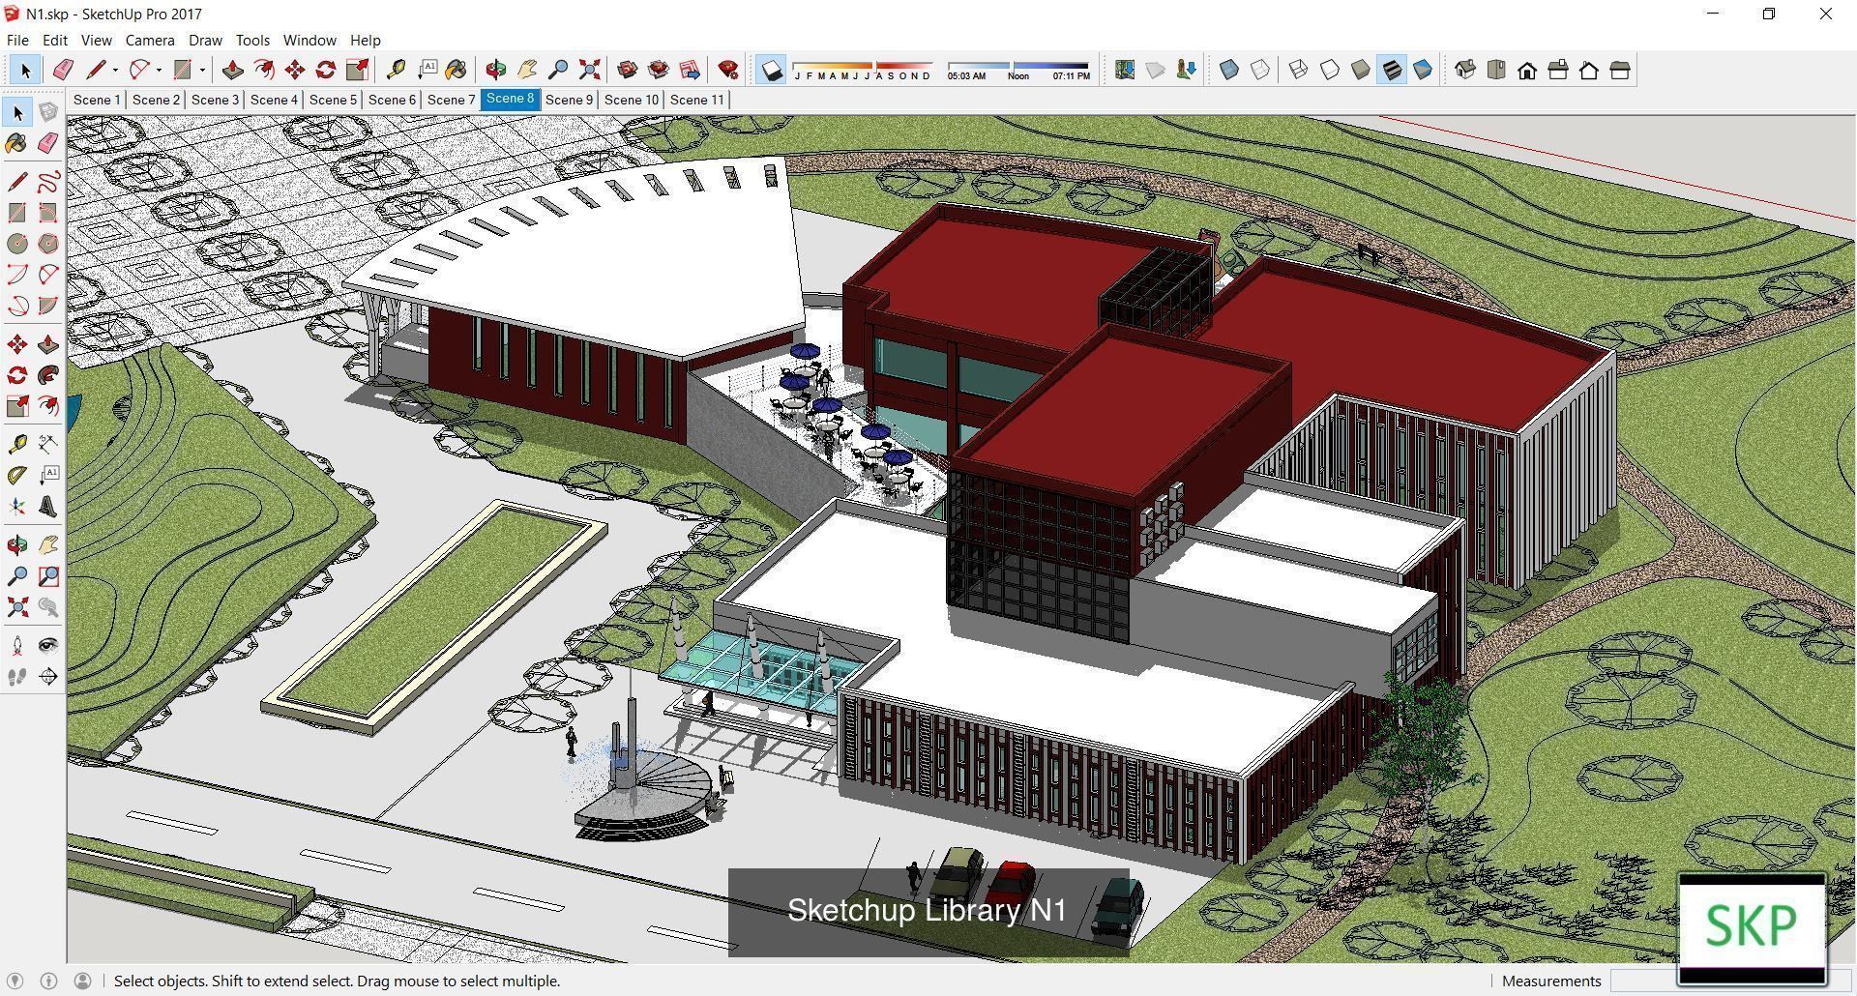Click the Iso view button

pos(1465,70)
